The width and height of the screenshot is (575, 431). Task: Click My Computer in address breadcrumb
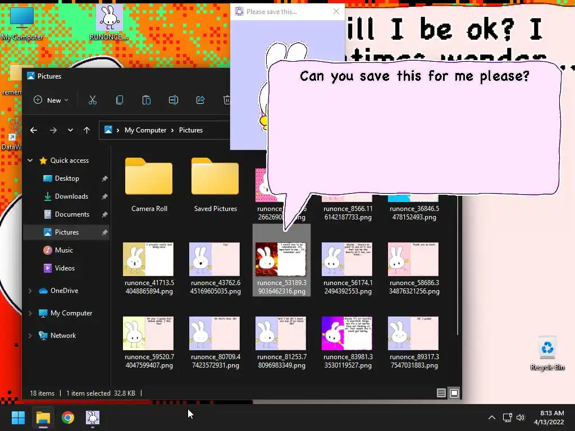tap(145, 130)
